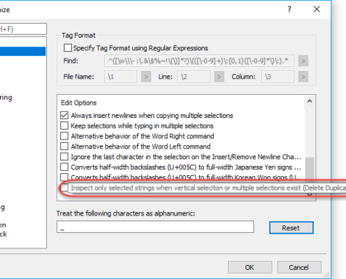Confirm the dialog with OK

(250, 267)
